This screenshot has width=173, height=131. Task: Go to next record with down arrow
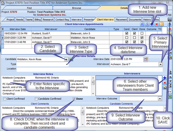pyautogui.click(x=170, y=81)
